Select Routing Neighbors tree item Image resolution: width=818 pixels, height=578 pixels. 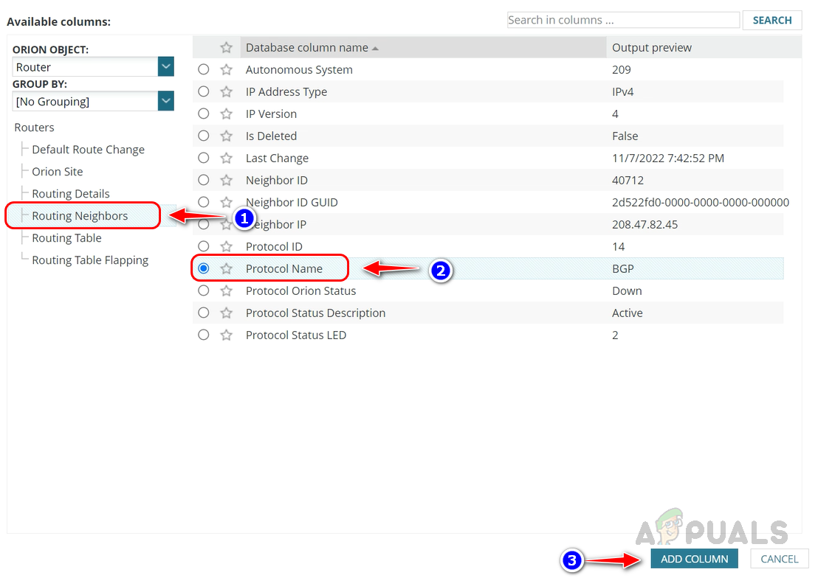click(80, 216)
